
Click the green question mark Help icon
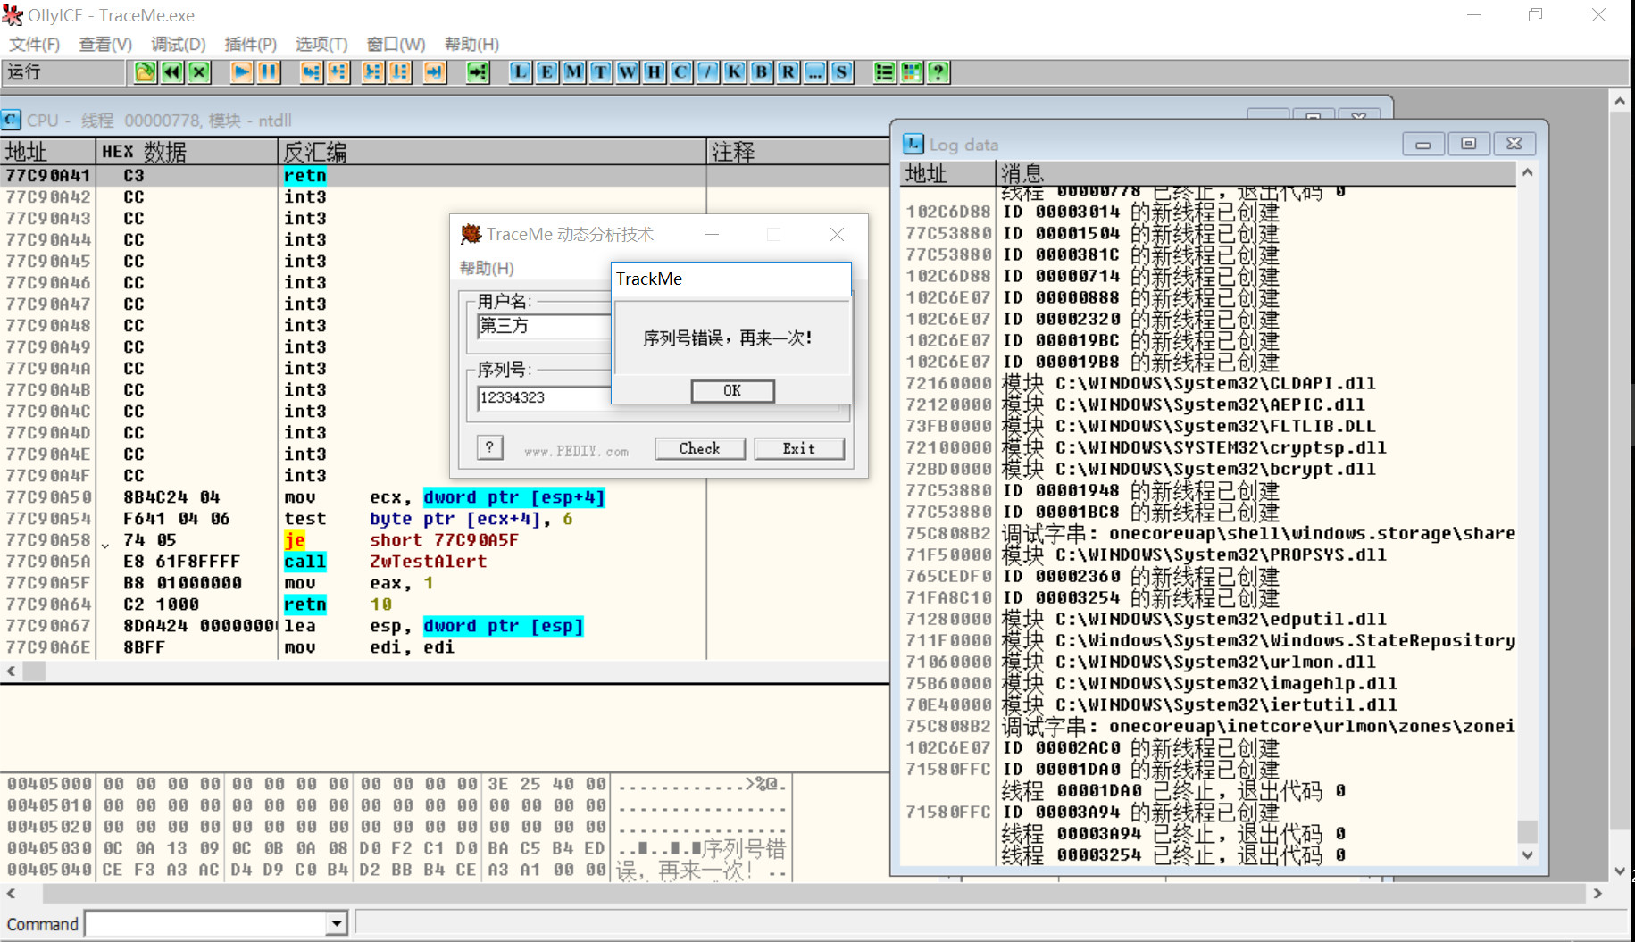[938, 72]
